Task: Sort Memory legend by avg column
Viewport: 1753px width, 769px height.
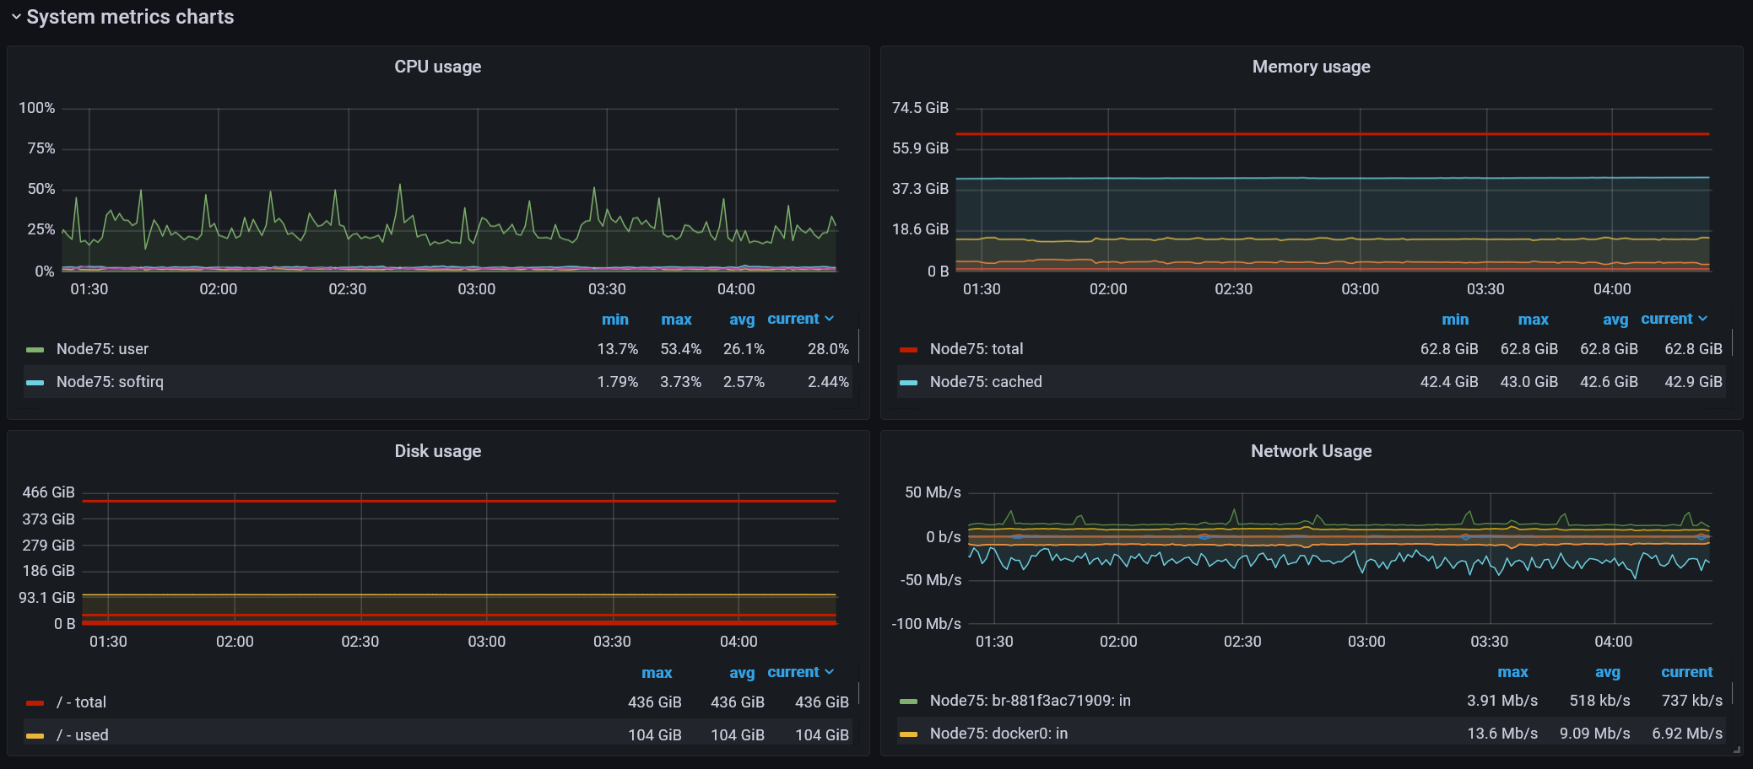Action: point(1615,320)
